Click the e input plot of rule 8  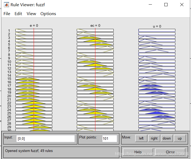[x=34, y=54]
